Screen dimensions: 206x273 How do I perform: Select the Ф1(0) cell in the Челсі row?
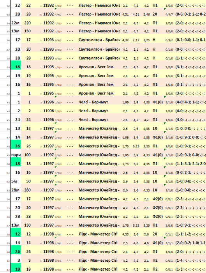(x=158, y=102)
